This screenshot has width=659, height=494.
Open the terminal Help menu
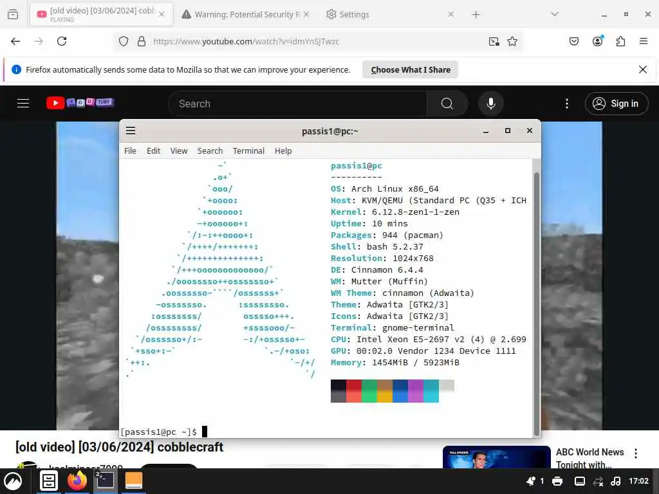coord(283,151)
